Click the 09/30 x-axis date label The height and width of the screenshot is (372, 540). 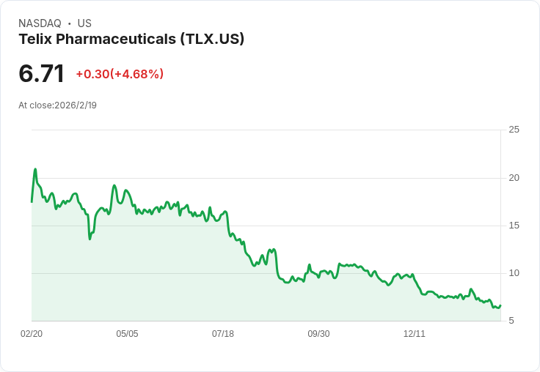318,334
